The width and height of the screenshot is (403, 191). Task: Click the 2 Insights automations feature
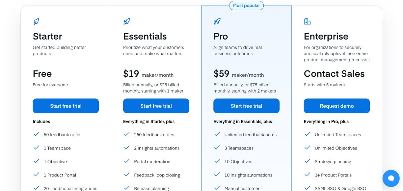pyautogui.click(x=157, y=148)
